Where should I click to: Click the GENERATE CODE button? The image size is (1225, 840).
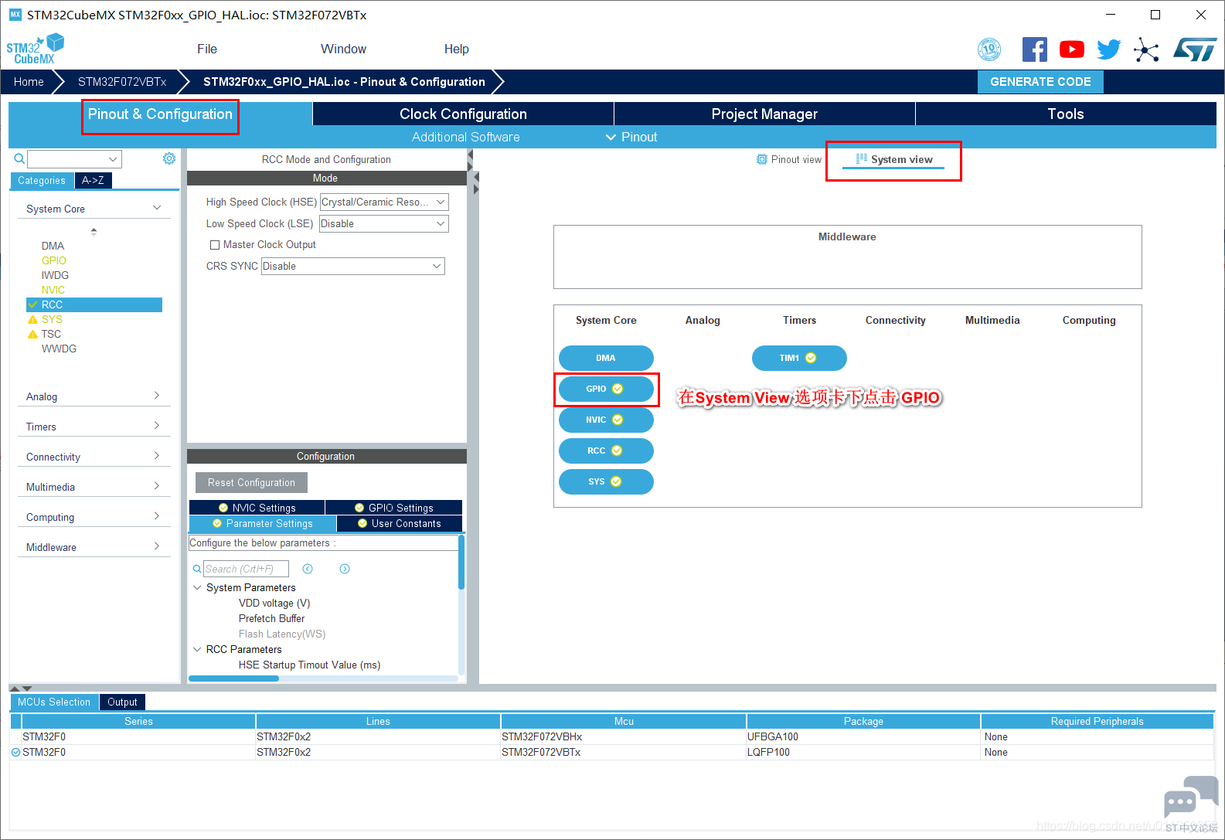pos(1040,82)
